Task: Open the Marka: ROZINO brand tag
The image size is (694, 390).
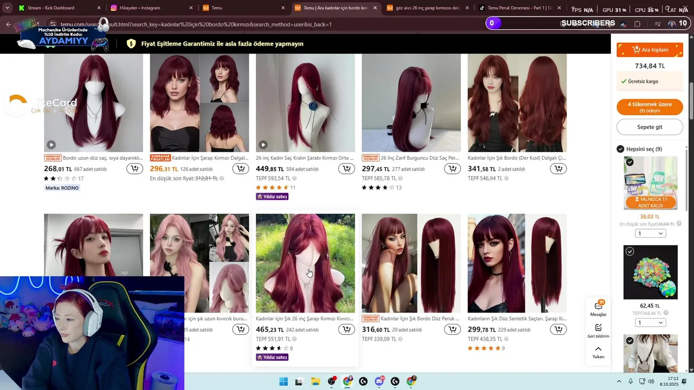Action: pos(62,188)
